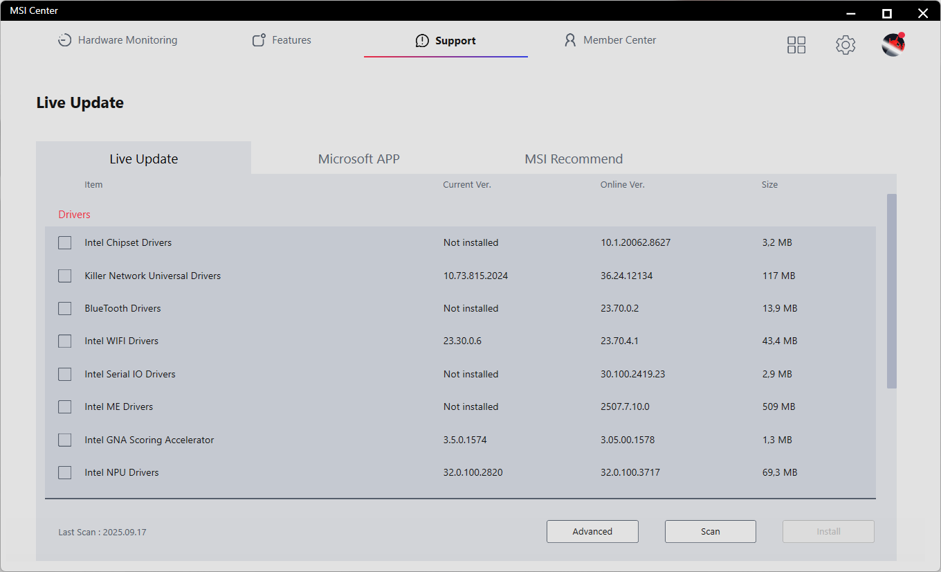Switch to the Hardware Monitoring tab
The image size is (941, 572).
(x=118, y=40)
